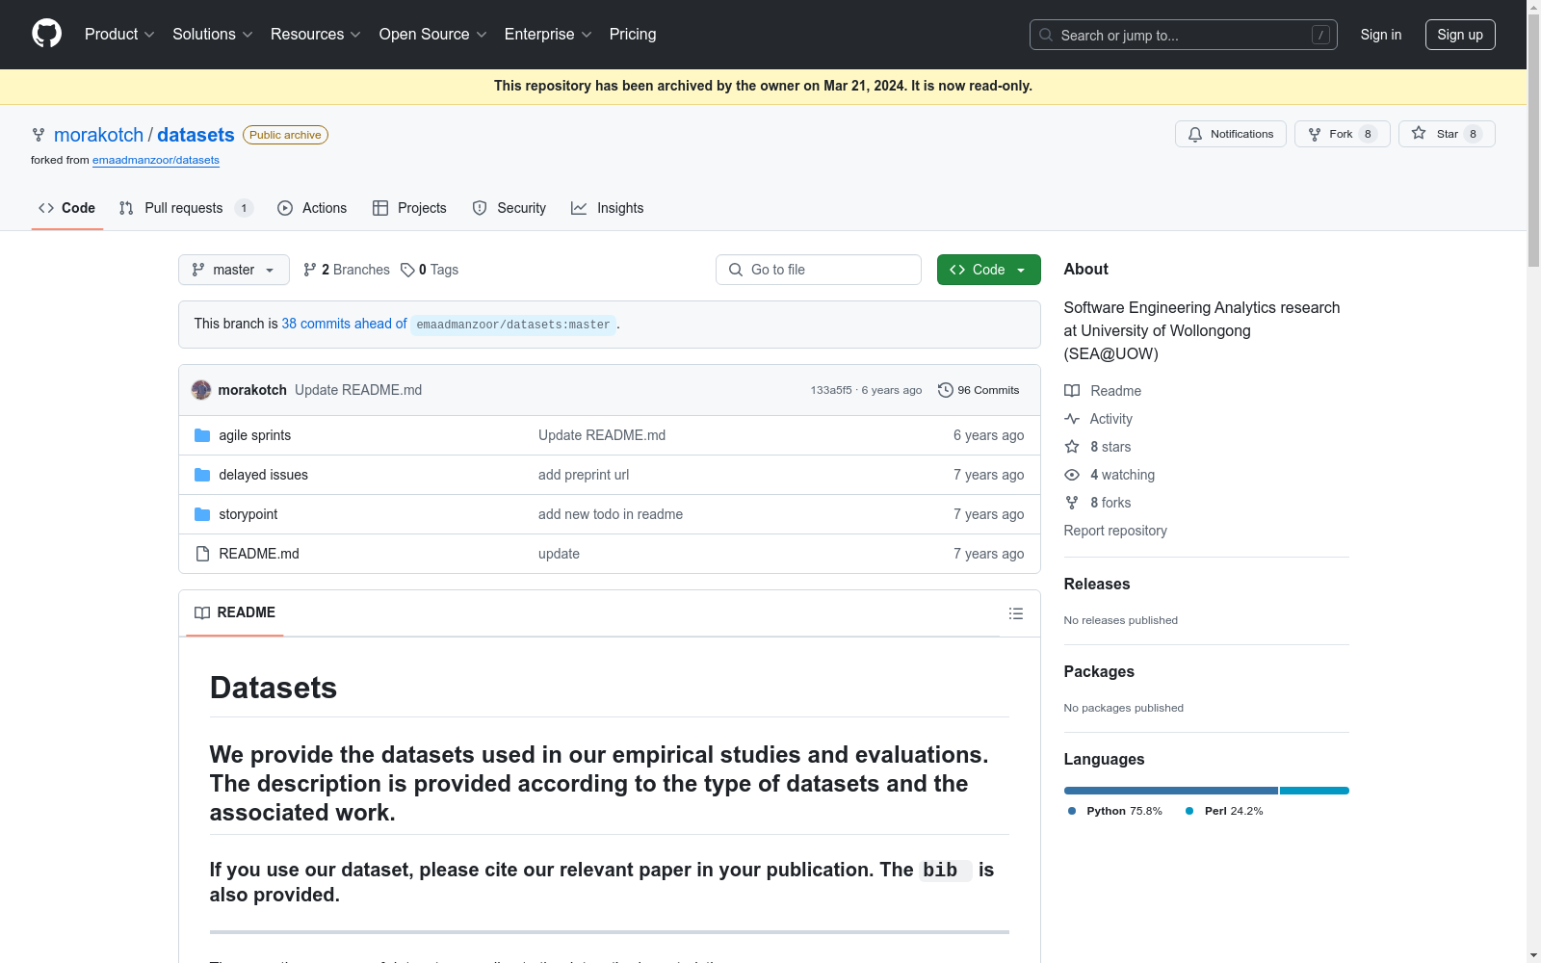
Task: View the 8 stars list
Action: pos(1098,447)
